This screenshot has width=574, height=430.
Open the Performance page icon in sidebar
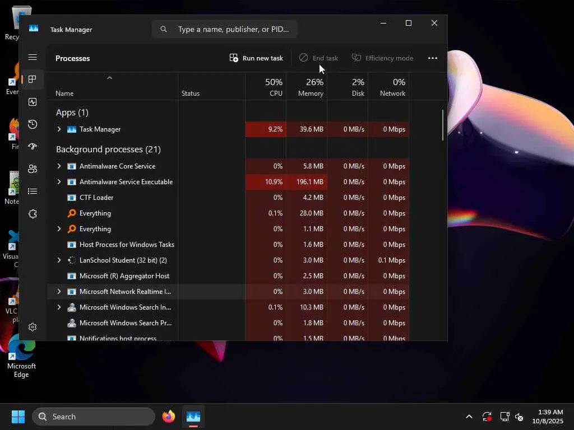pyautogui.click(x=33, y=102)
